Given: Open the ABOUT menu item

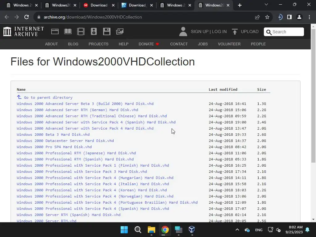Looking at the screenshot, I should point(52,44).
